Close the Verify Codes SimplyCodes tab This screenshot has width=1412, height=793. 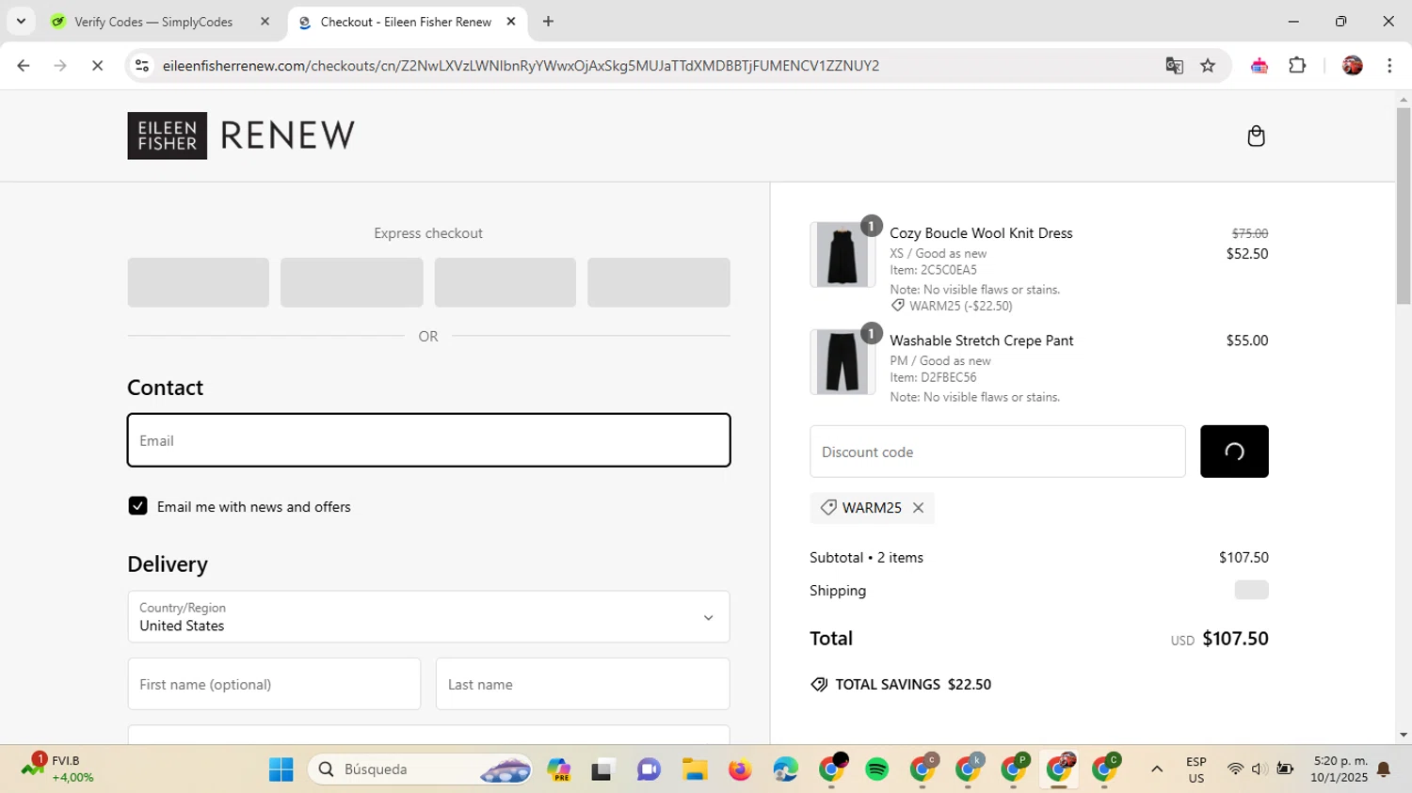[x=265, y=22]
